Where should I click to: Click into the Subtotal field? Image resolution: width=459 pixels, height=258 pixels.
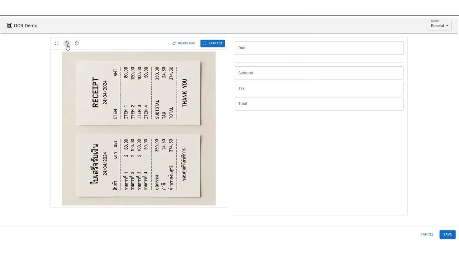click(319, 73)
